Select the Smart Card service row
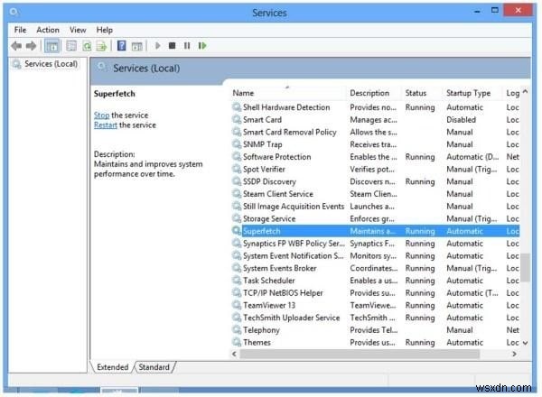This screenshot has height=397, width=542. pos(376,120)
